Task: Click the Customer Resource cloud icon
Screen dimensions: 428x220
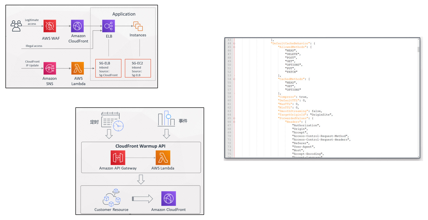Action: tap(111, 198)
